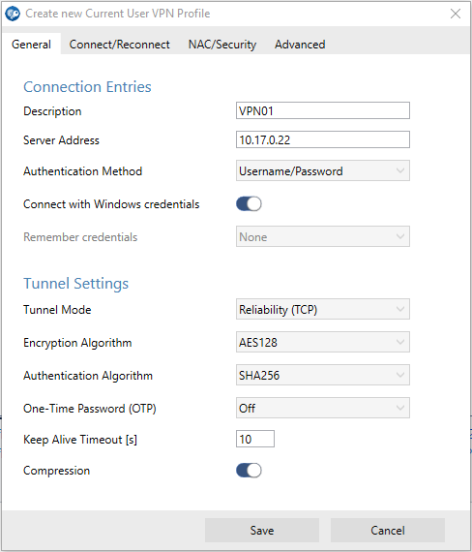
Task: Focus the Server Address input field
Action: tap(322, 139)
